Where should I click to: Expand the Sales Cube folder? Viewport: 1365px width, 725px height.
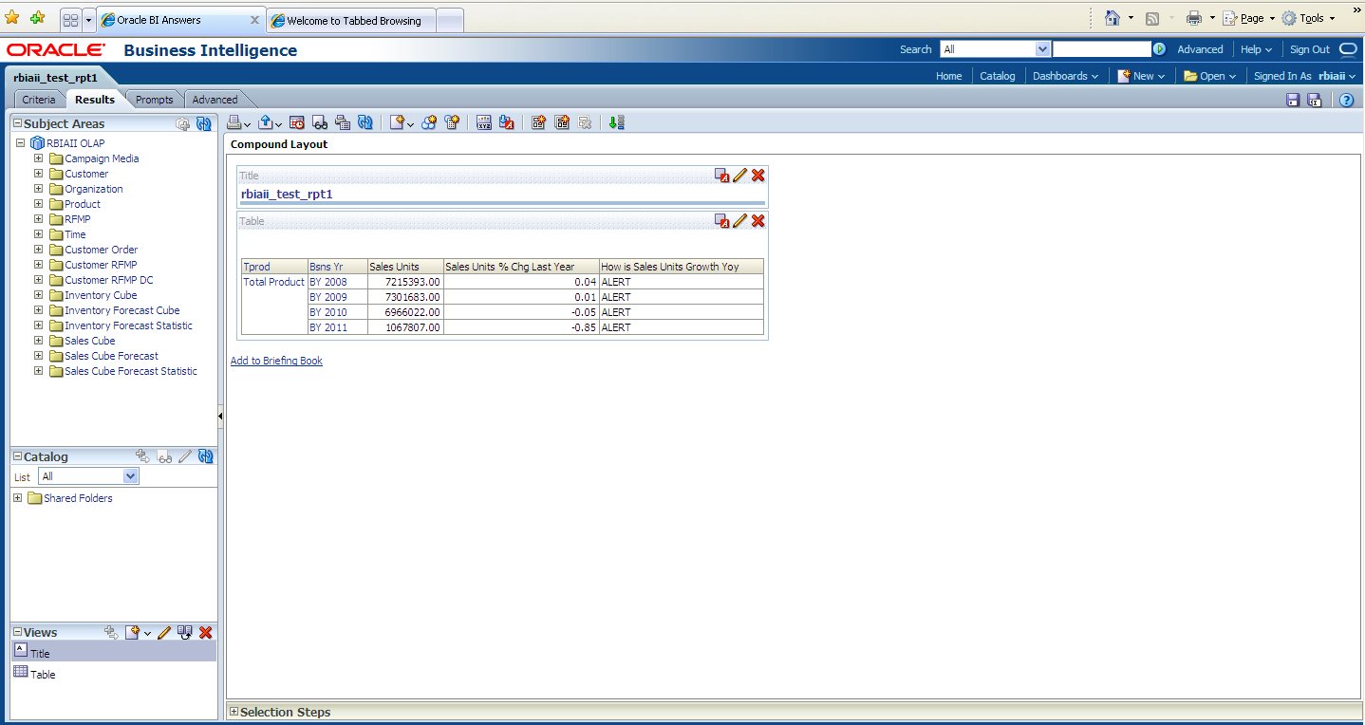click(x=39, y=341)
